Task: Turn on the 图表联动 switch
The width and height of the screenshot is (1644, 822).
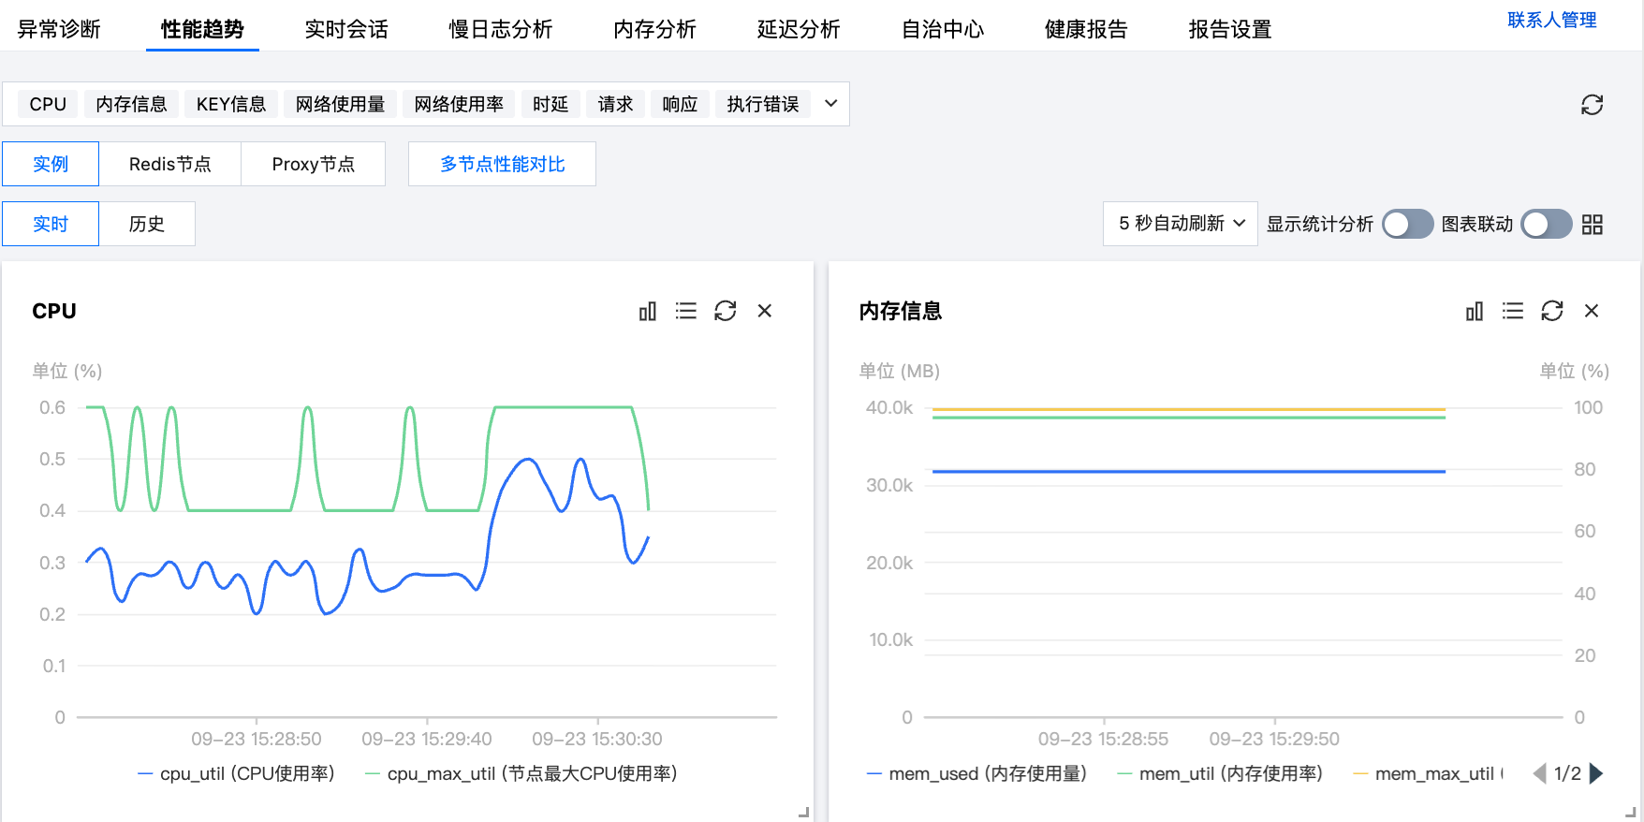Action: click(1546, 225)
